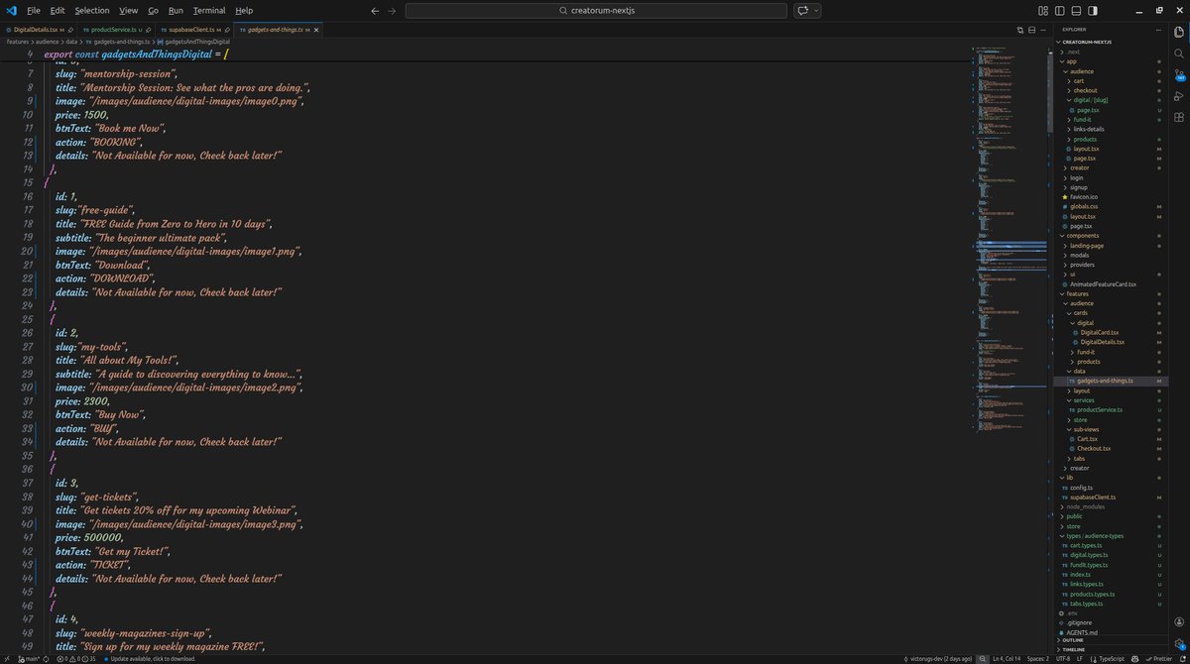Open the Help menu
Viewport: 1190px width, 664px height.
pos(244,10)
